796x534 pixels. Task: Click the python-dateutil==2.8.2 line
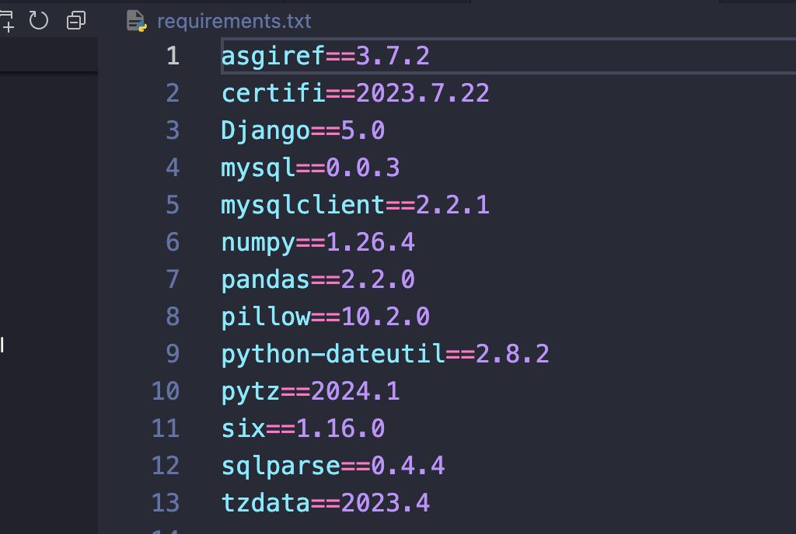(386, 354)
